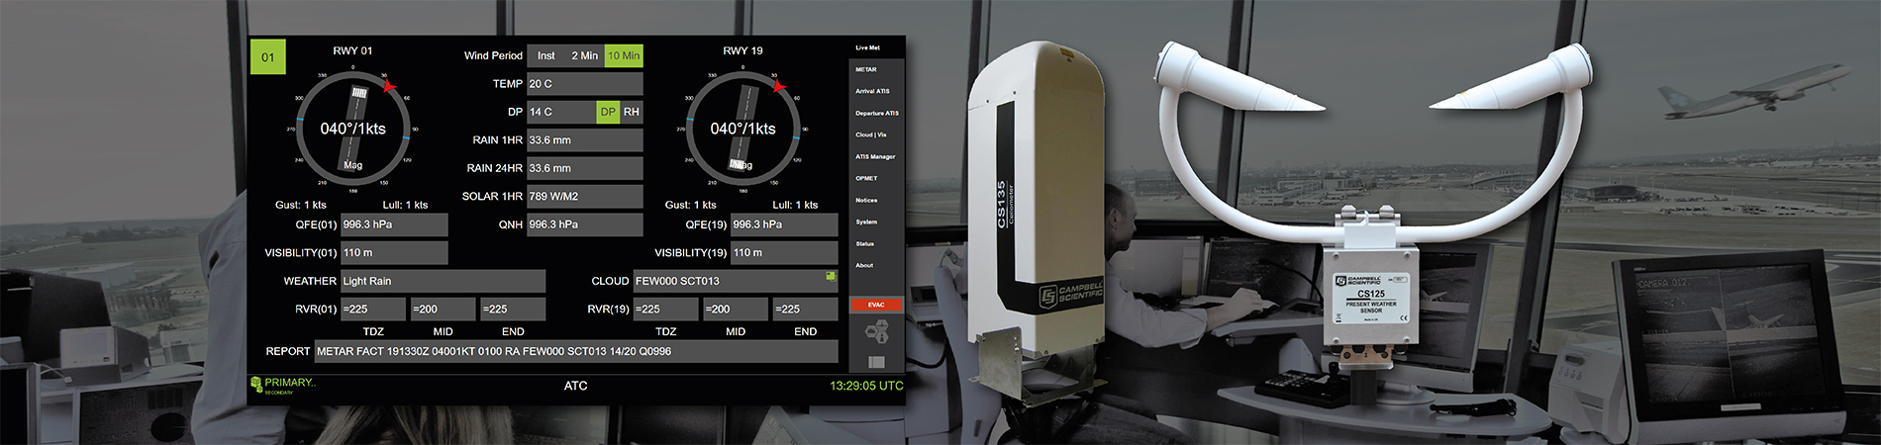
Task: Set wind period to Inst
Action: [x=545, y=56]
